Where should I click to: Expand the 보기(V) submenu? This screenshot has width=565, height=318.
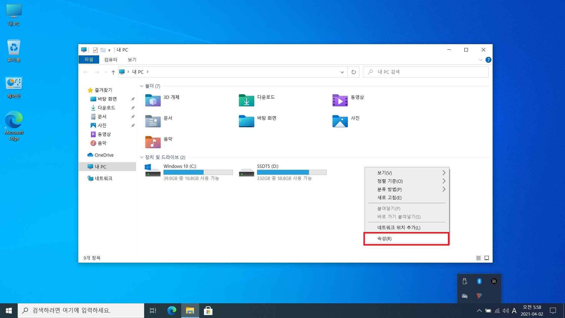pos(407,173)
